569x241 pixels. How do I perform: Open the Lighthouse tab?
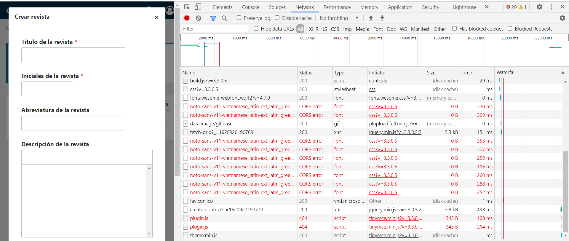click(464, 7)
